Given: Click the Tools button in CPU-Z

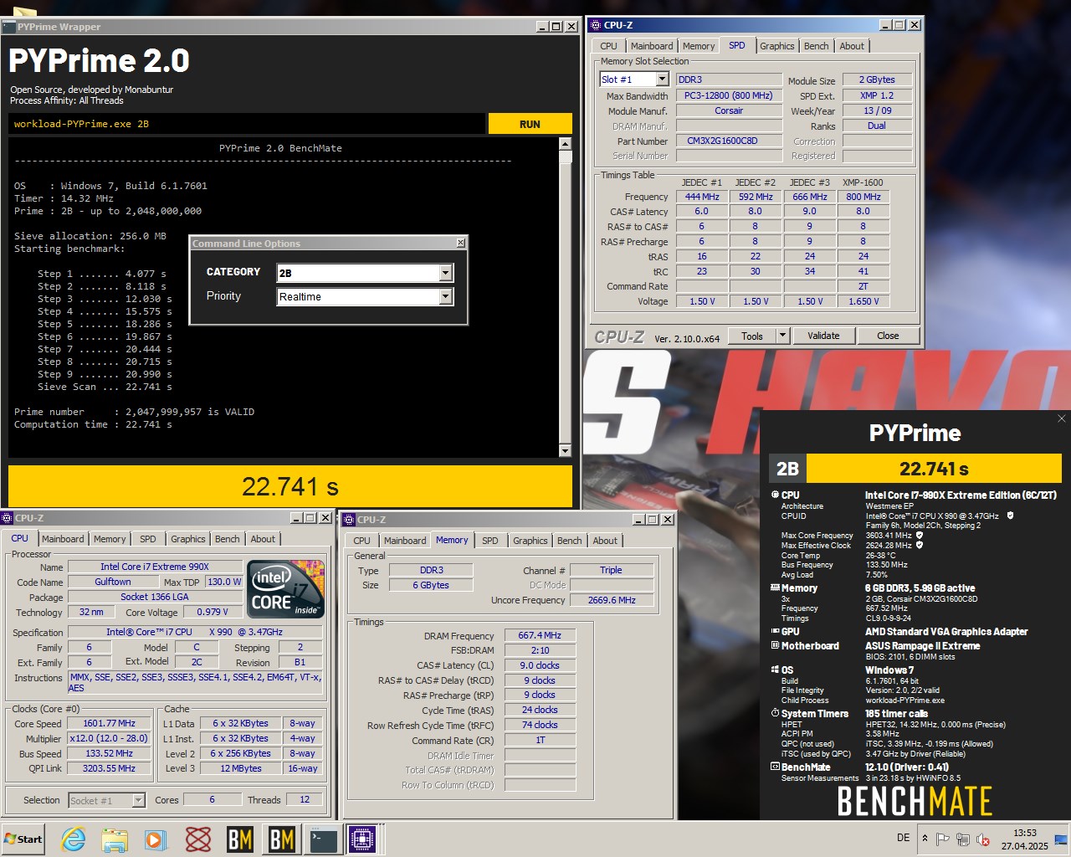Looking at the screenshot, I should 752,336.
